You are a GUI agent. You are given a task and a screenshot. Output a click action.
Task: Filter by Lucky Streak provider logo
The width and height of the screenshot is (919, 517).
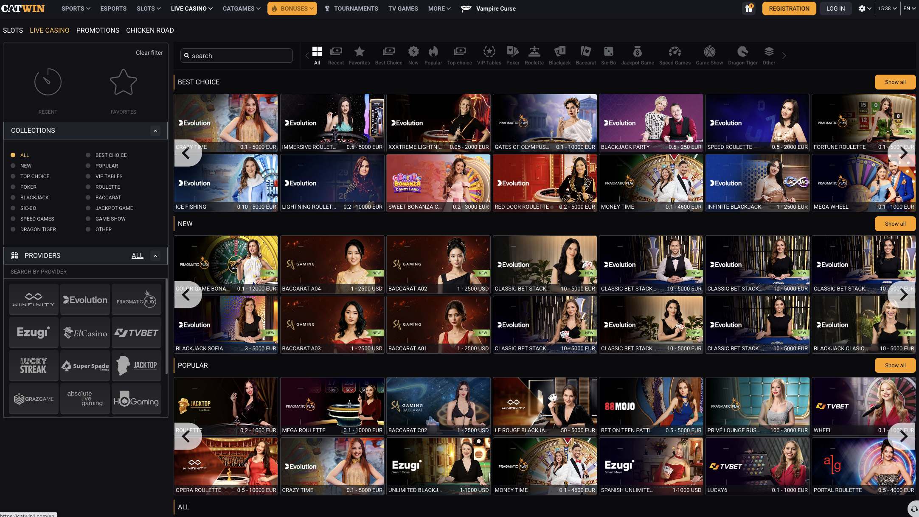coord(34,366)
